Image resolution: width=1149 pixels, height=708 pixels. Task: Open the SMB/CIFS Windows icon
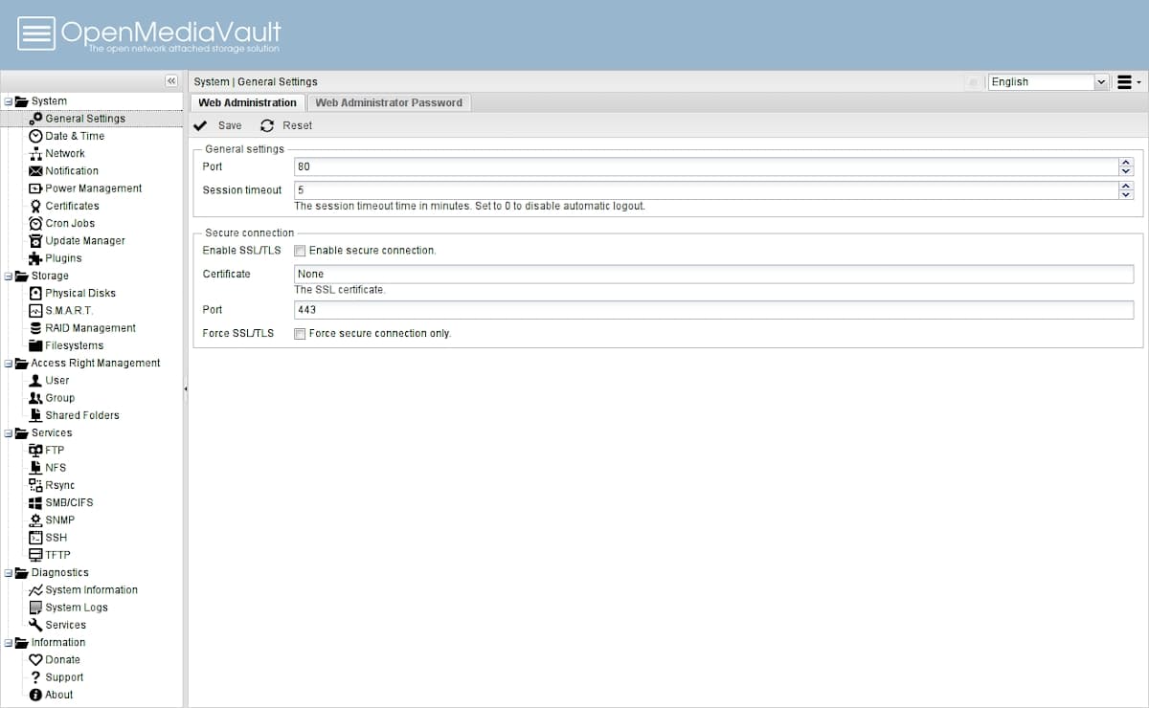point(36,502)
